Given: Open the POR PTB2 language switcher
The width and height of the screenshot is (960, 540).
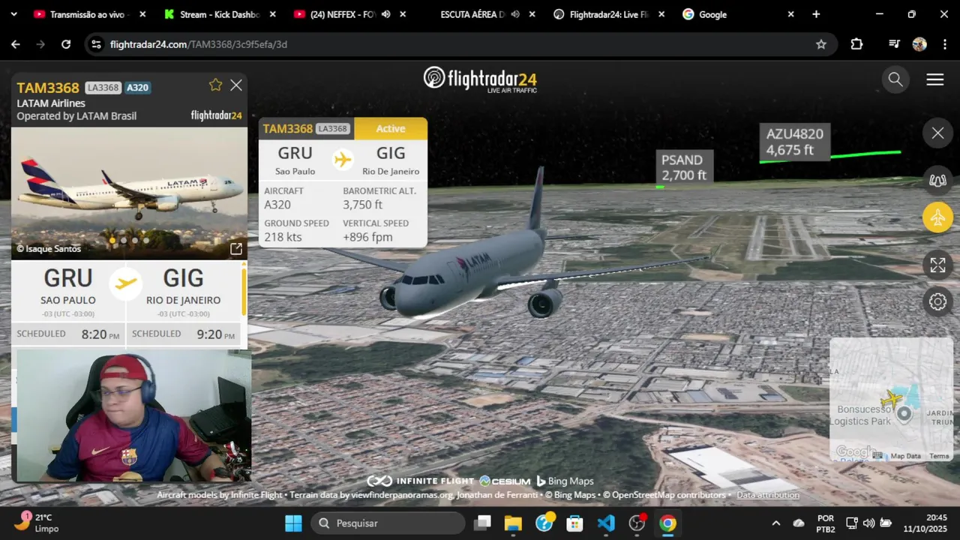Looking at the screenshot, I should [x=826, y=523].
